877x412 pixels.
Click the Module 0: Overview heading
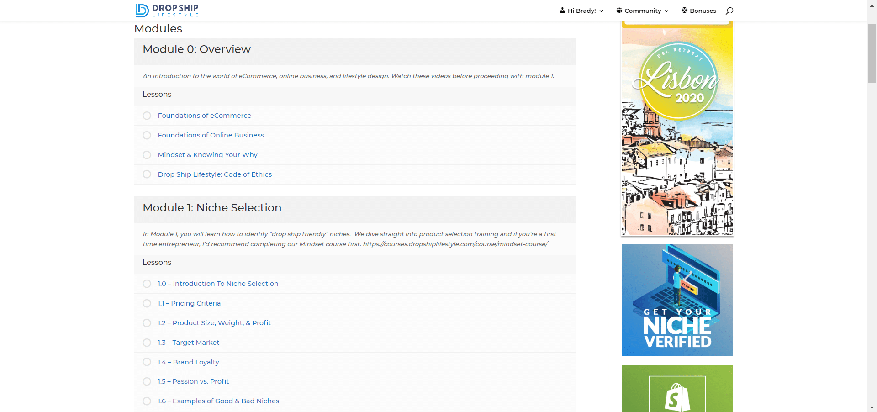[x=196, y=49]
